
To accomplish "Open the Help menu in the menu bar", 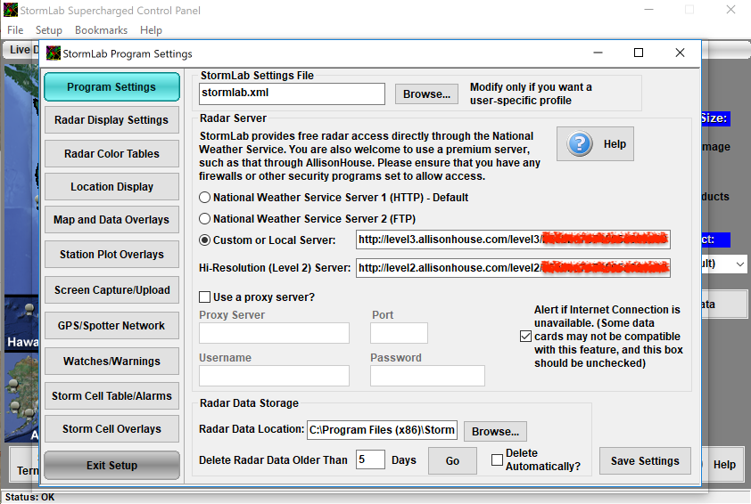I will tap(151, 30).
